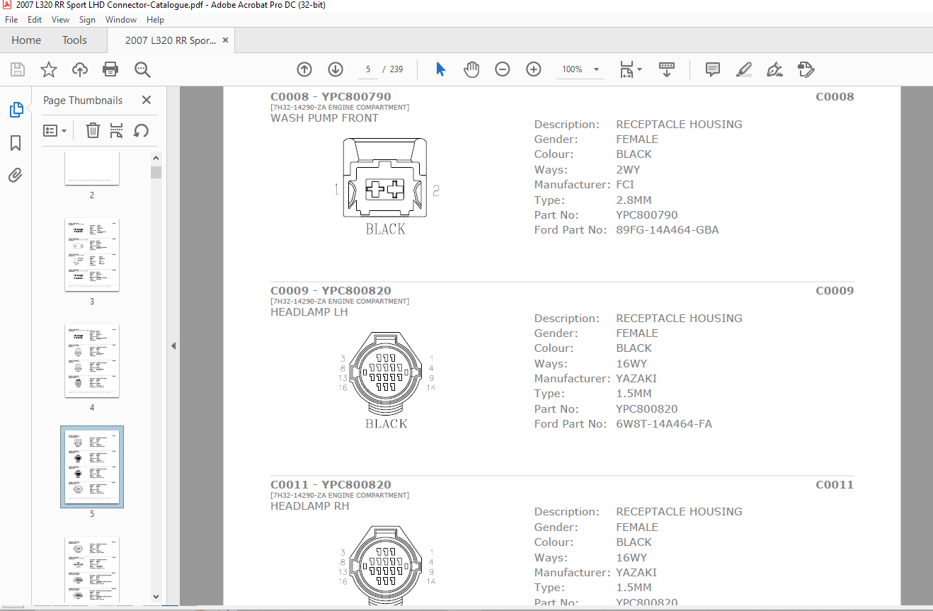933x611 pixels.
Task: Click the insert pages thumbnail icon
Action: click(x=117, y=130)
